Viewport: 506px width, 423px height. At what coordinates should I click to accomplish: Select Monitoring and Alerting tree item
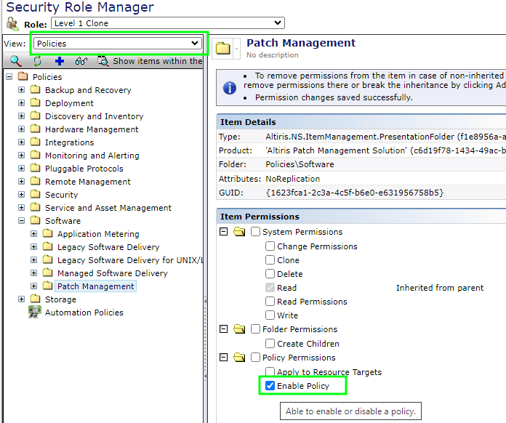(x=92, y=156)
